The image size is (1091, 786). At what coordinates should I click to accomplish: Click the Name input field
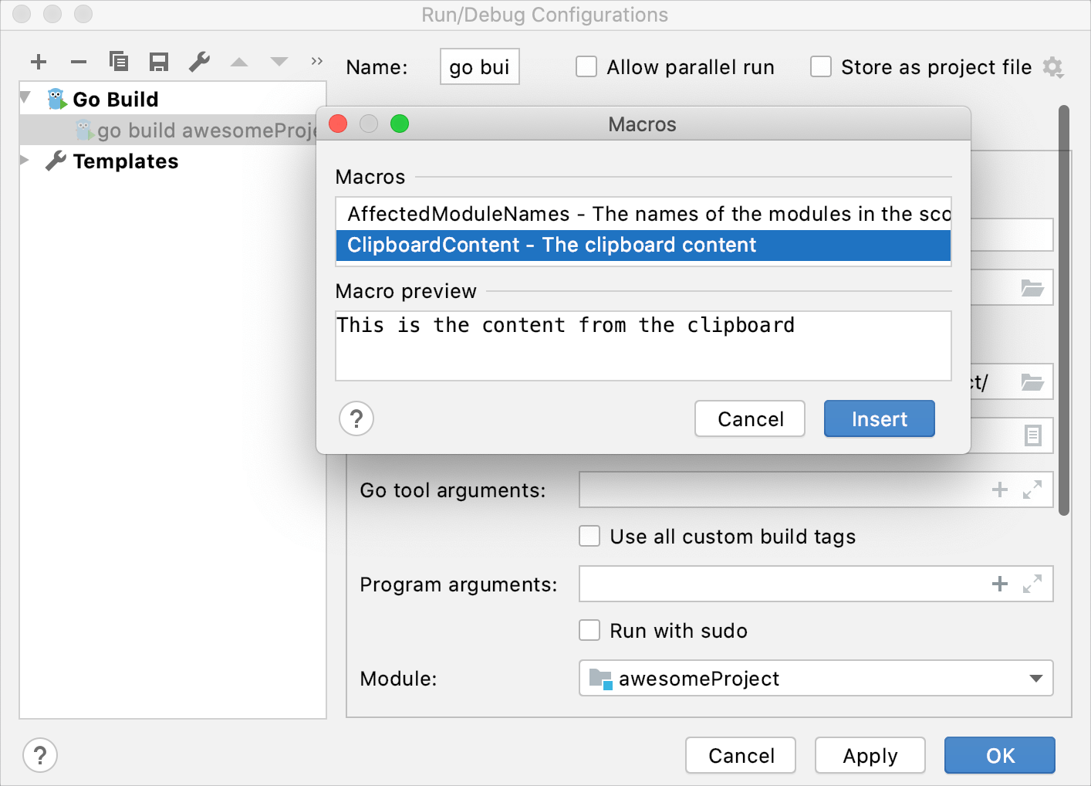(480, 67)
